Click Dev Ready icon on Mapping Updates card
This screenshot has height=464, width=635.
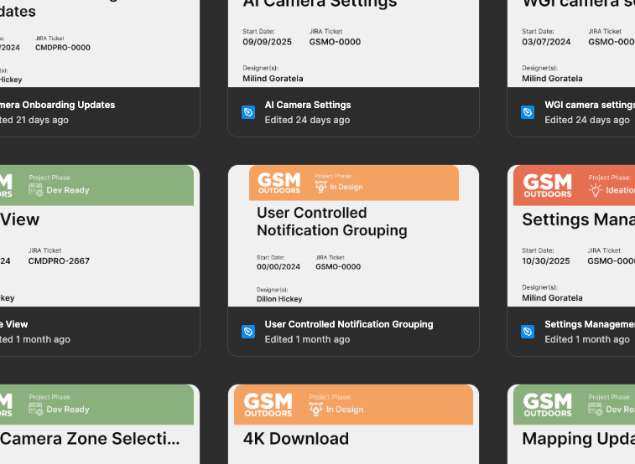pos(595,409)
